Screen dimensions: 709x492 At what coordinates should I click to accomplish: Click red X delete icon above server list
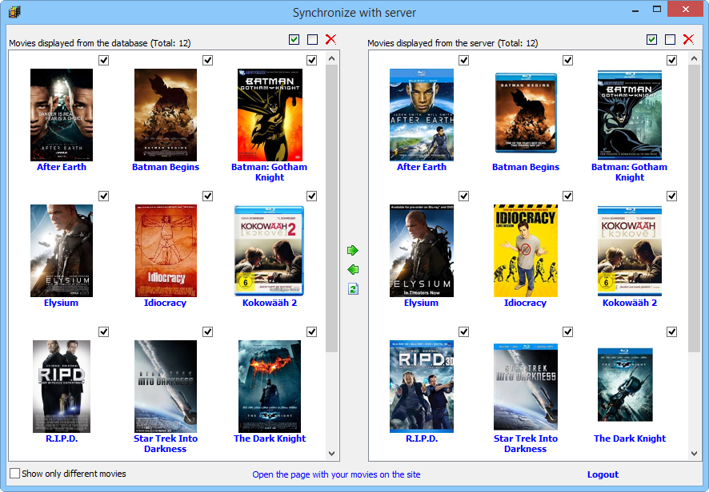coord(689,39)
